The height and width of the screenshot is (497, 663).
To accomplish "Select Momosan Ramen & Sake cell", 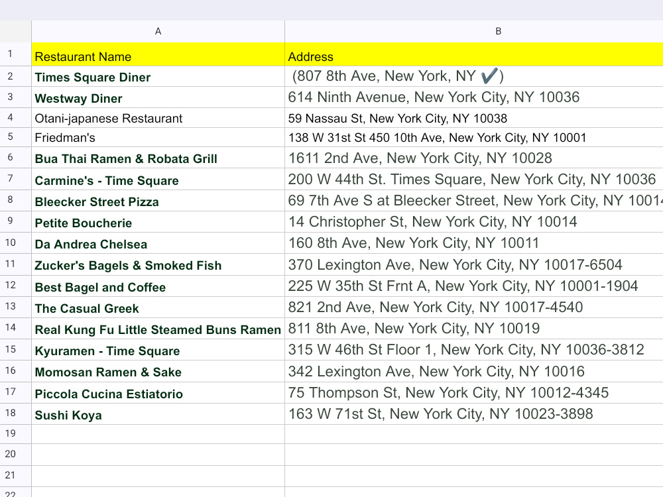I will [158, 371].
